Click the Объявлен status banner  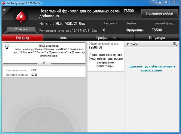pyautogui.click(x=21, y=29)
